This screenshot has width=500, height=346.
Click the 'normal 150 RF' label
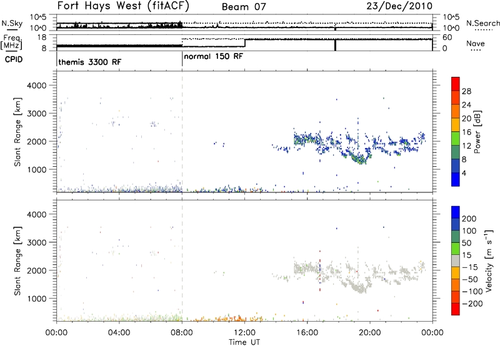[213, 56]
